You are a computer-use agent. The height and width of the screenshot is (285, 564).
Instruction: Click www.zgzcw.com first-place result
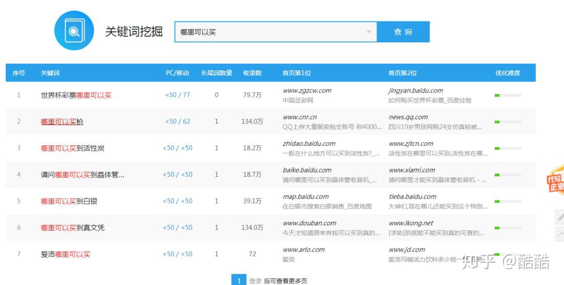click(307, 90)
